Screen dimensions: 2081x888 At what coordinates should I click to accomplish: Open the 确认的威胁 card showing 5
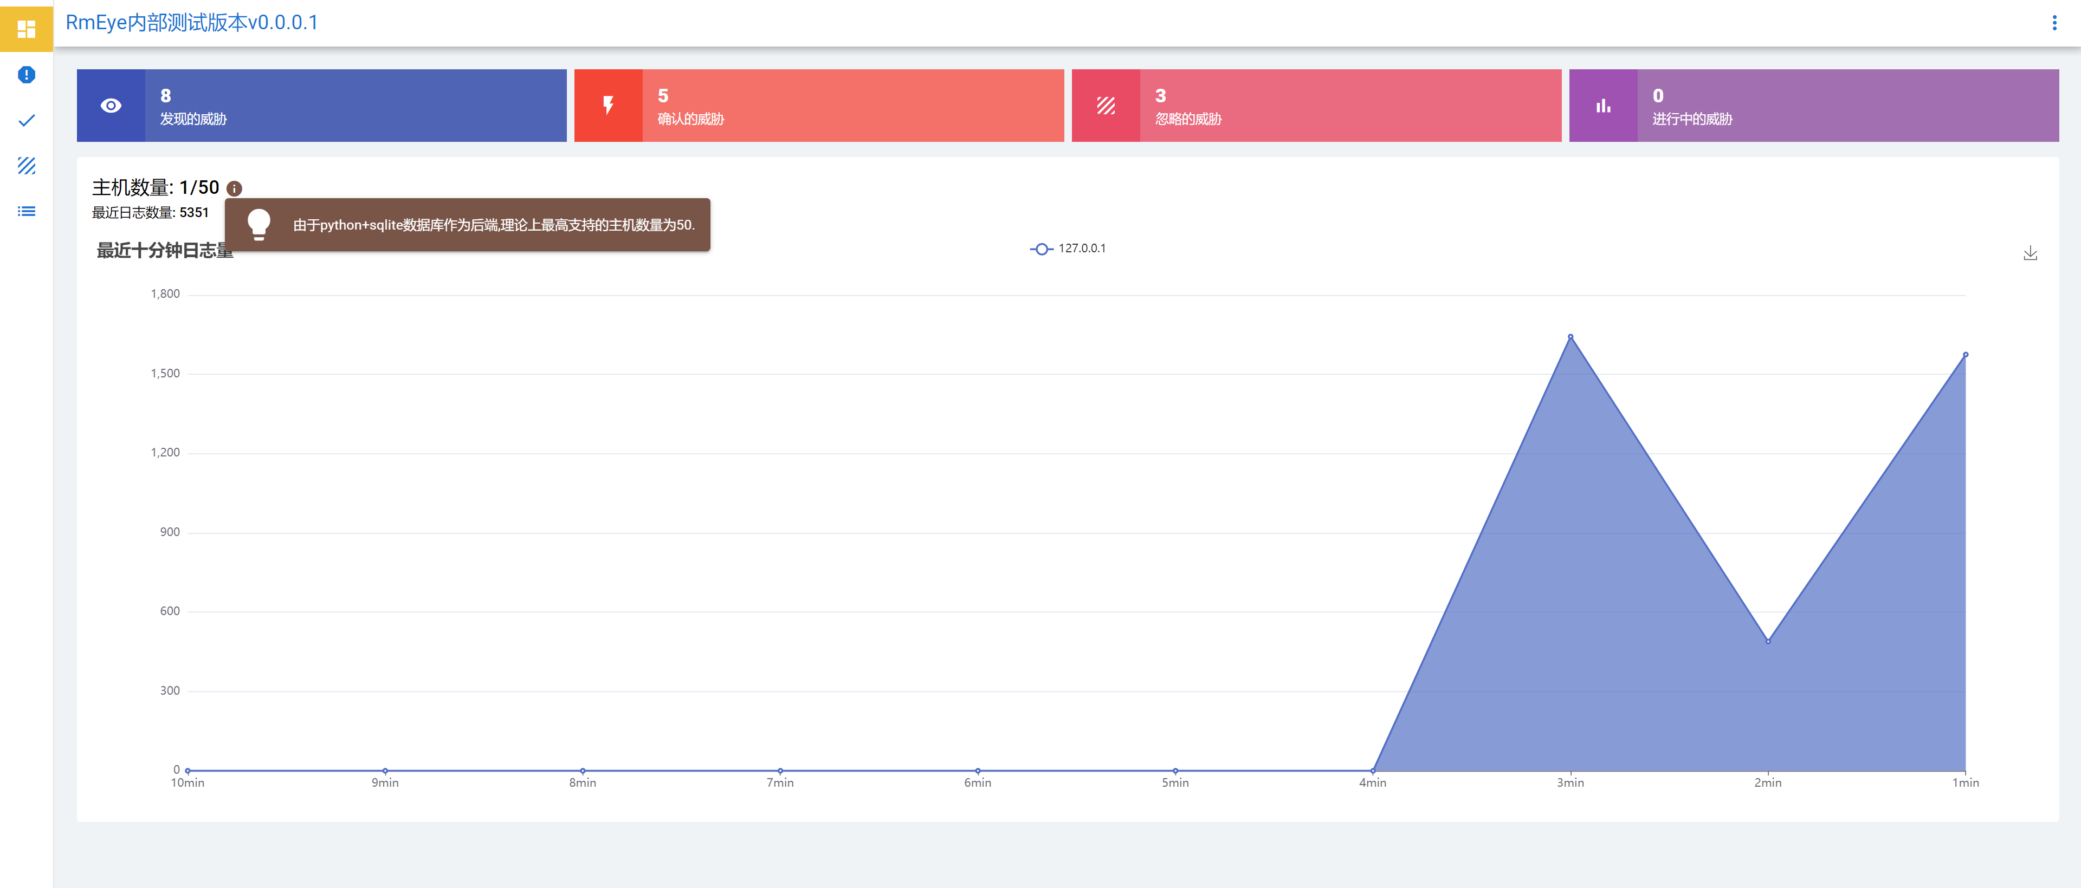tap(852, 106)
